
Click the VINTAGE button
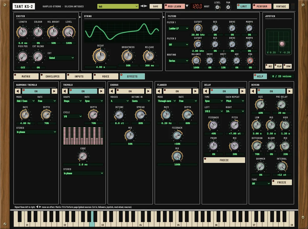281,6
